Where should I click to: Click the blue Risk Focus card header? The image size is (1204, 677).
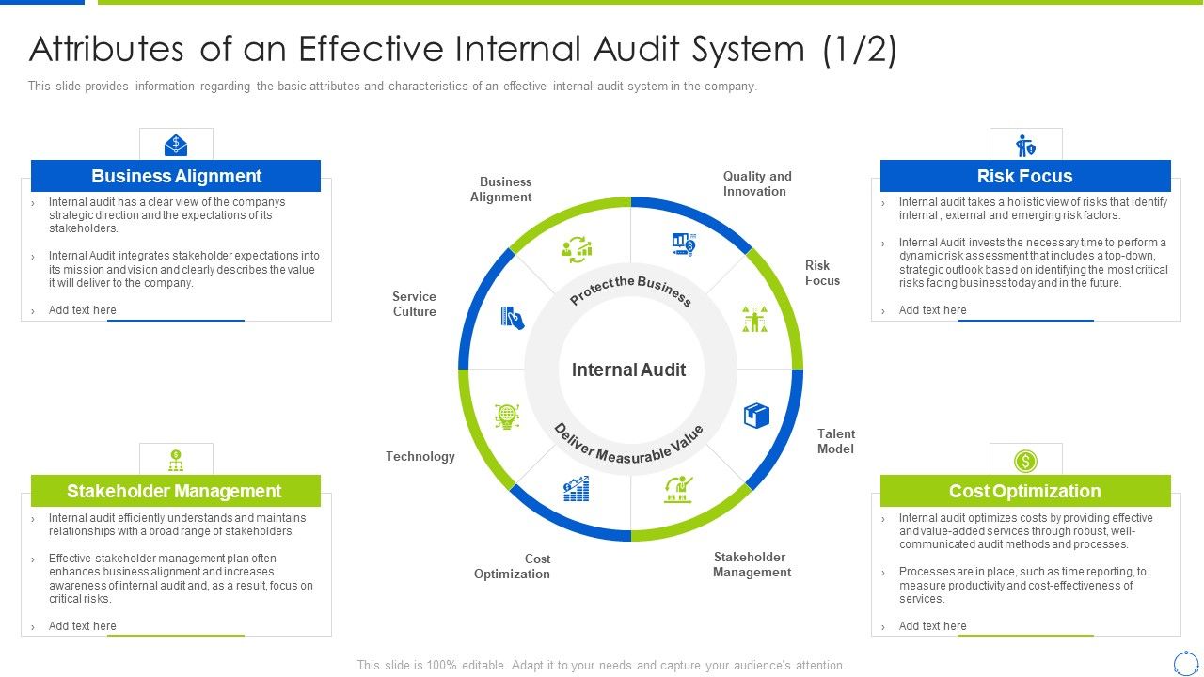1025,176
